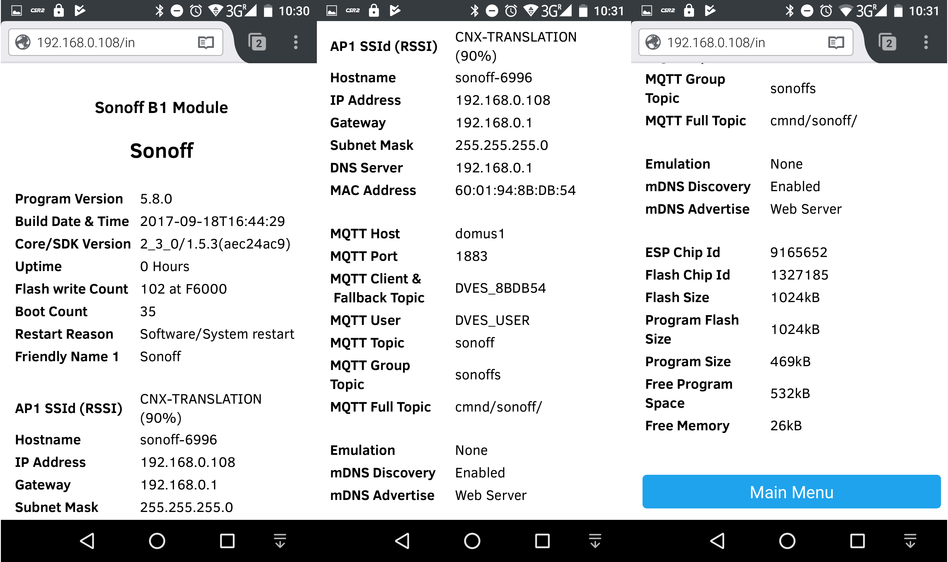Tap the download-arrow nav icon in right screenshot
The width and height of the screenshot is (948, 562).
(910, 541)
